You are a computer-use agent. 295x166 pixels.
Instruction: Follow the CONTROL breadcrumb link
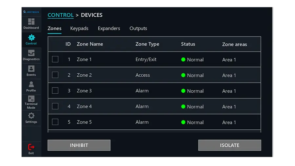(61, 15)
